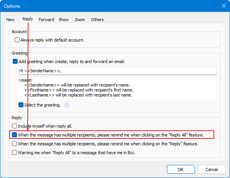Dismiss the dialog with the Cancel button

point(212,169)
